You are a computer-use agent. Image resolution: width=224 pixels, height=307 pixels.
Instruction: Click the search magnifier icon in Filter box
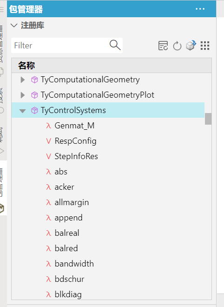click(x=115, y=45)
